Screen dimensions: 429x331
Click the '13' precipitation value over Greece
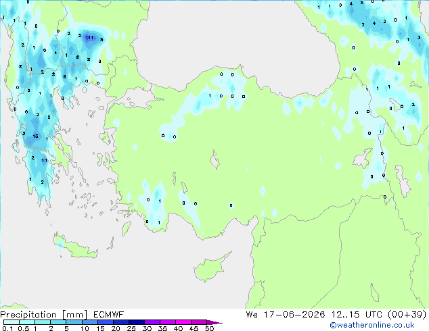pos(35,136)
